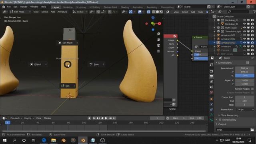Switch to the Layout workspace tab
Screen dimensions: 256x144
(x=56, y=7)
